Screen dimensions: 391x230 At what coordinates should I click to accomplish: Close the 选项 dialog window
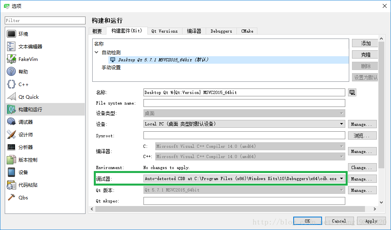coord(385,6)
